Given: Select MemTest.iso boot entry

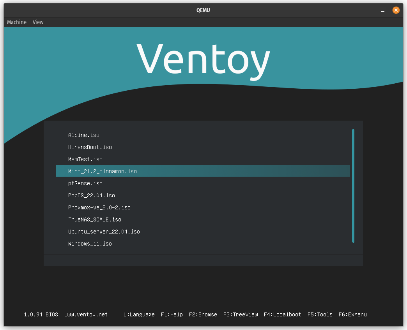Looking at the screenshot, I should (203, 159).
